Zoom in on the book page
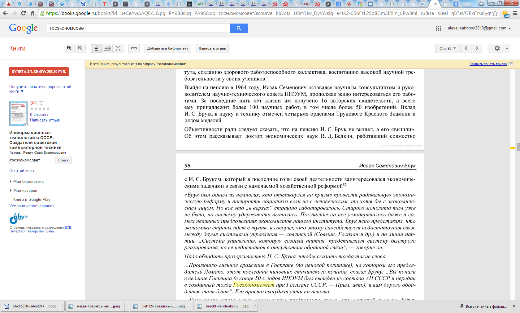This screenshot has width=520, height=313. 69,48
